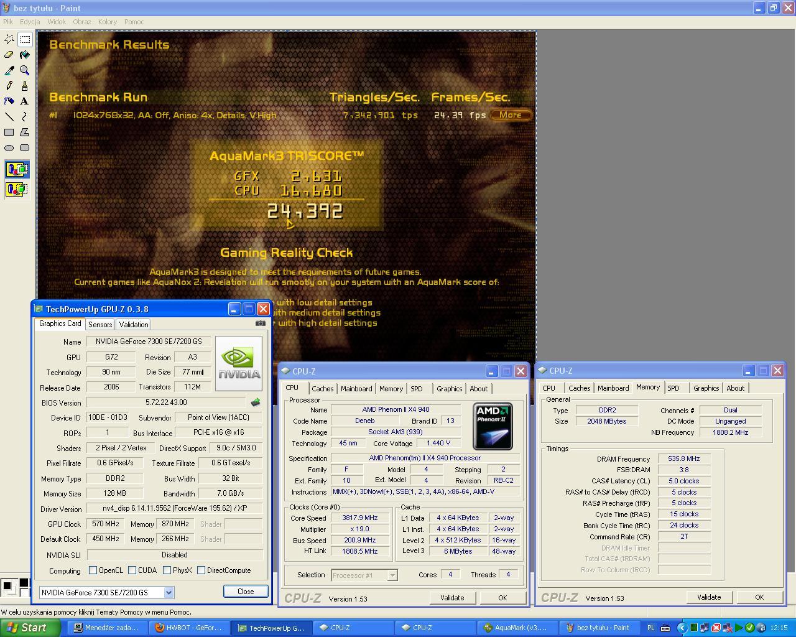This screenshot has height=637, width=796.
Task: Toggle the PhysX checkbox in GPU-Z
Action: (167, 570)
